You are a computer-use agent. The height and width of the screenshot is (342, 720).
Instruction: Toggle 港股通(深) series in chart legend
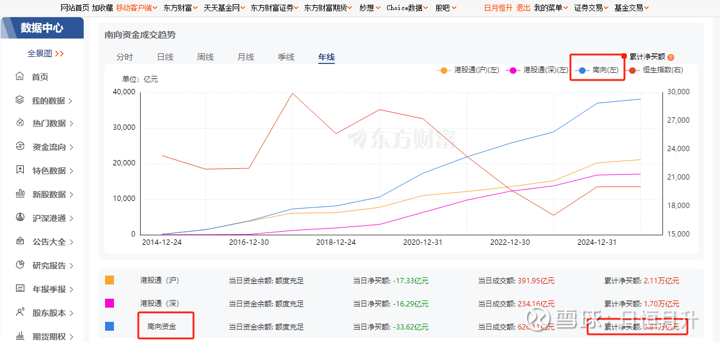pos(537,70)
